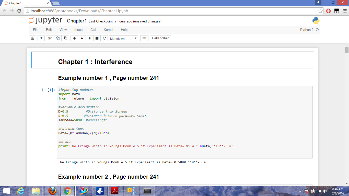Open the Markdown cell type dropdown
This screenshot has width=349, height=196.
(123, 39)
